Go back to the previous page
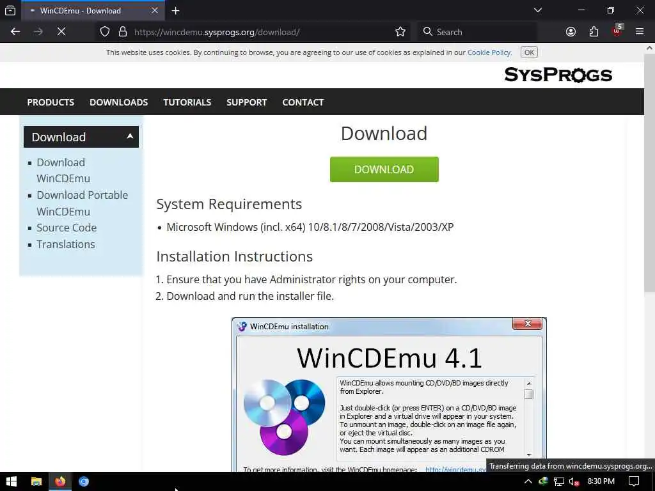Image resolution: width=655 pixels, height=491 pixels. tap(15, 32)
